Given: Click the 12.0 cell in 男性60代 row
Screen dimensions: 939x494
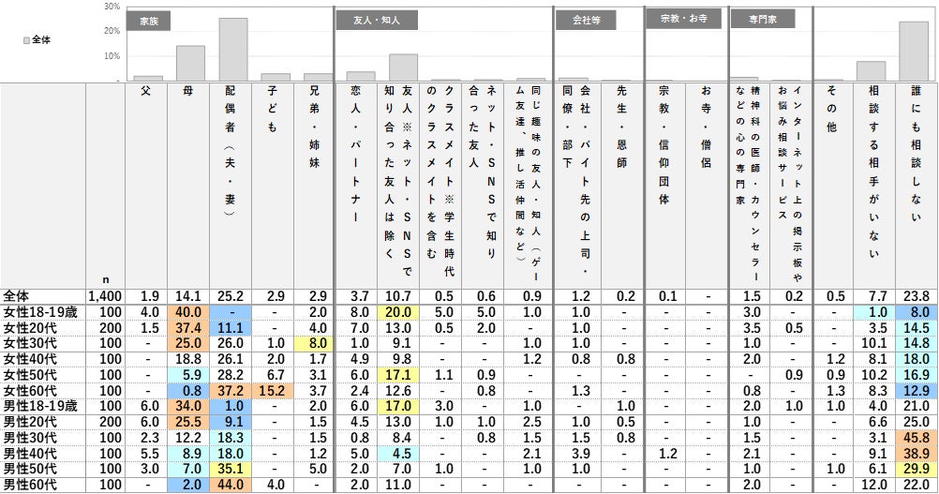Looking at the screenshot, I should click(874, 485).
